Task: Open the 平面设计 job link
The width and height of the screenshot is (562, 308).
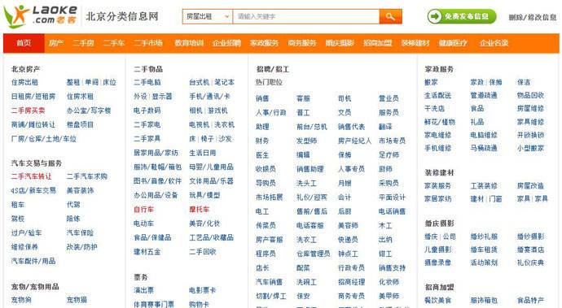Action: pyautogui.click(x=392, y=197)
